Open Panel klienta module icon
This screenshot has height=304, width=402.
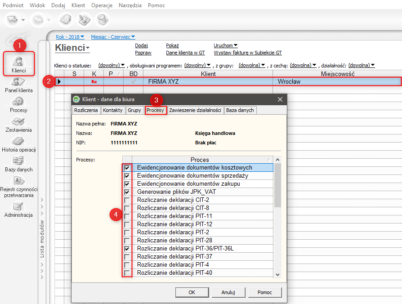pyautogui.click(x=18, y=82)
